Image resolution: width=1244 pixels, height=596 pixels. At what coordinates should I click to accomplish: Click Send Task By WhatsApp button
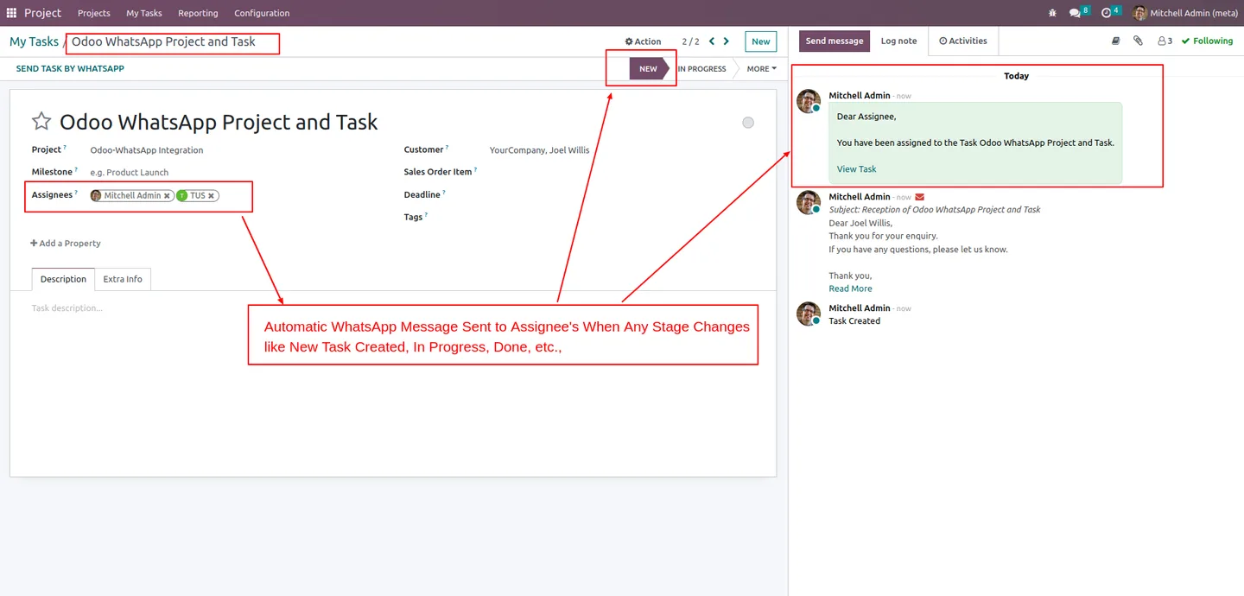pyautogui.click(x=70, y=68)
